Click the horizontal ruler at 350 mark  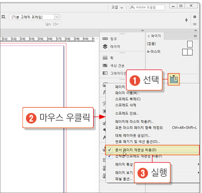pyautogui.click(x=41, y=39)
